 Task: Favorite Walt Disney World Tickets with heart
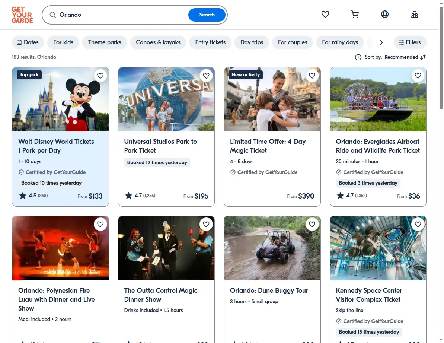pos(100,76)
